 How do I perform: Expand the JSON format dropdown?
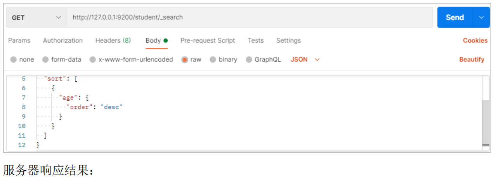click(305, 59)
